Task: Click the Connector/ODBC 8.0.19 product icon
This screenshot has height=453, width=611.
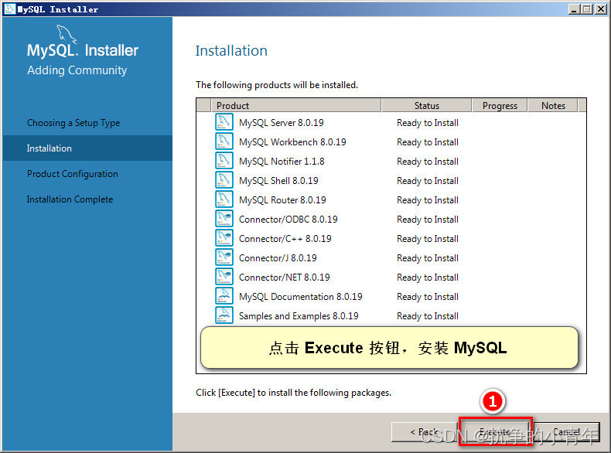Action: [x=224, y=219]
